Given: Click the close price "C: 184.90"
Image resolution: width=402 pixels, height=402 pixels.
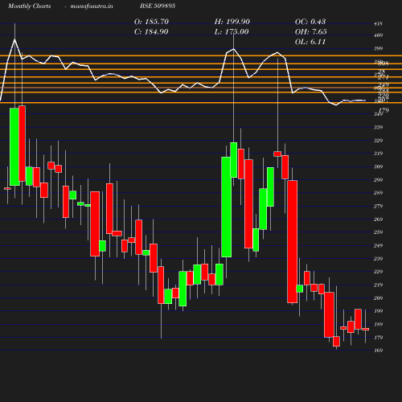Looking at the screenshot, I should click(151, 32).
